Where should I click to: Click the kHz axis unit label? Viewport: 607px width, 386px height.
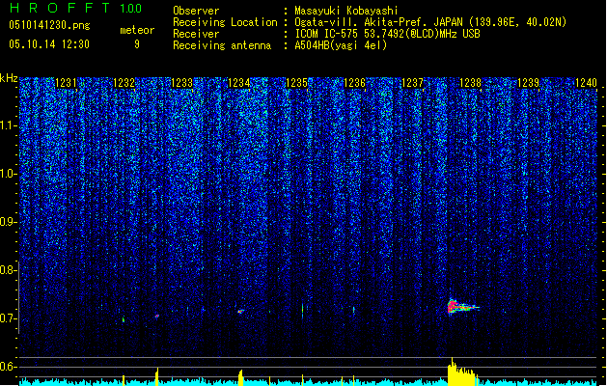click(x=9, y=78)
